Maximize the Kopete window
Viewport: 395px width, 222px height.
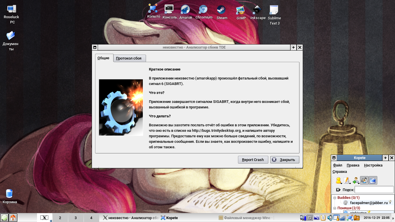tap(385, 158)
